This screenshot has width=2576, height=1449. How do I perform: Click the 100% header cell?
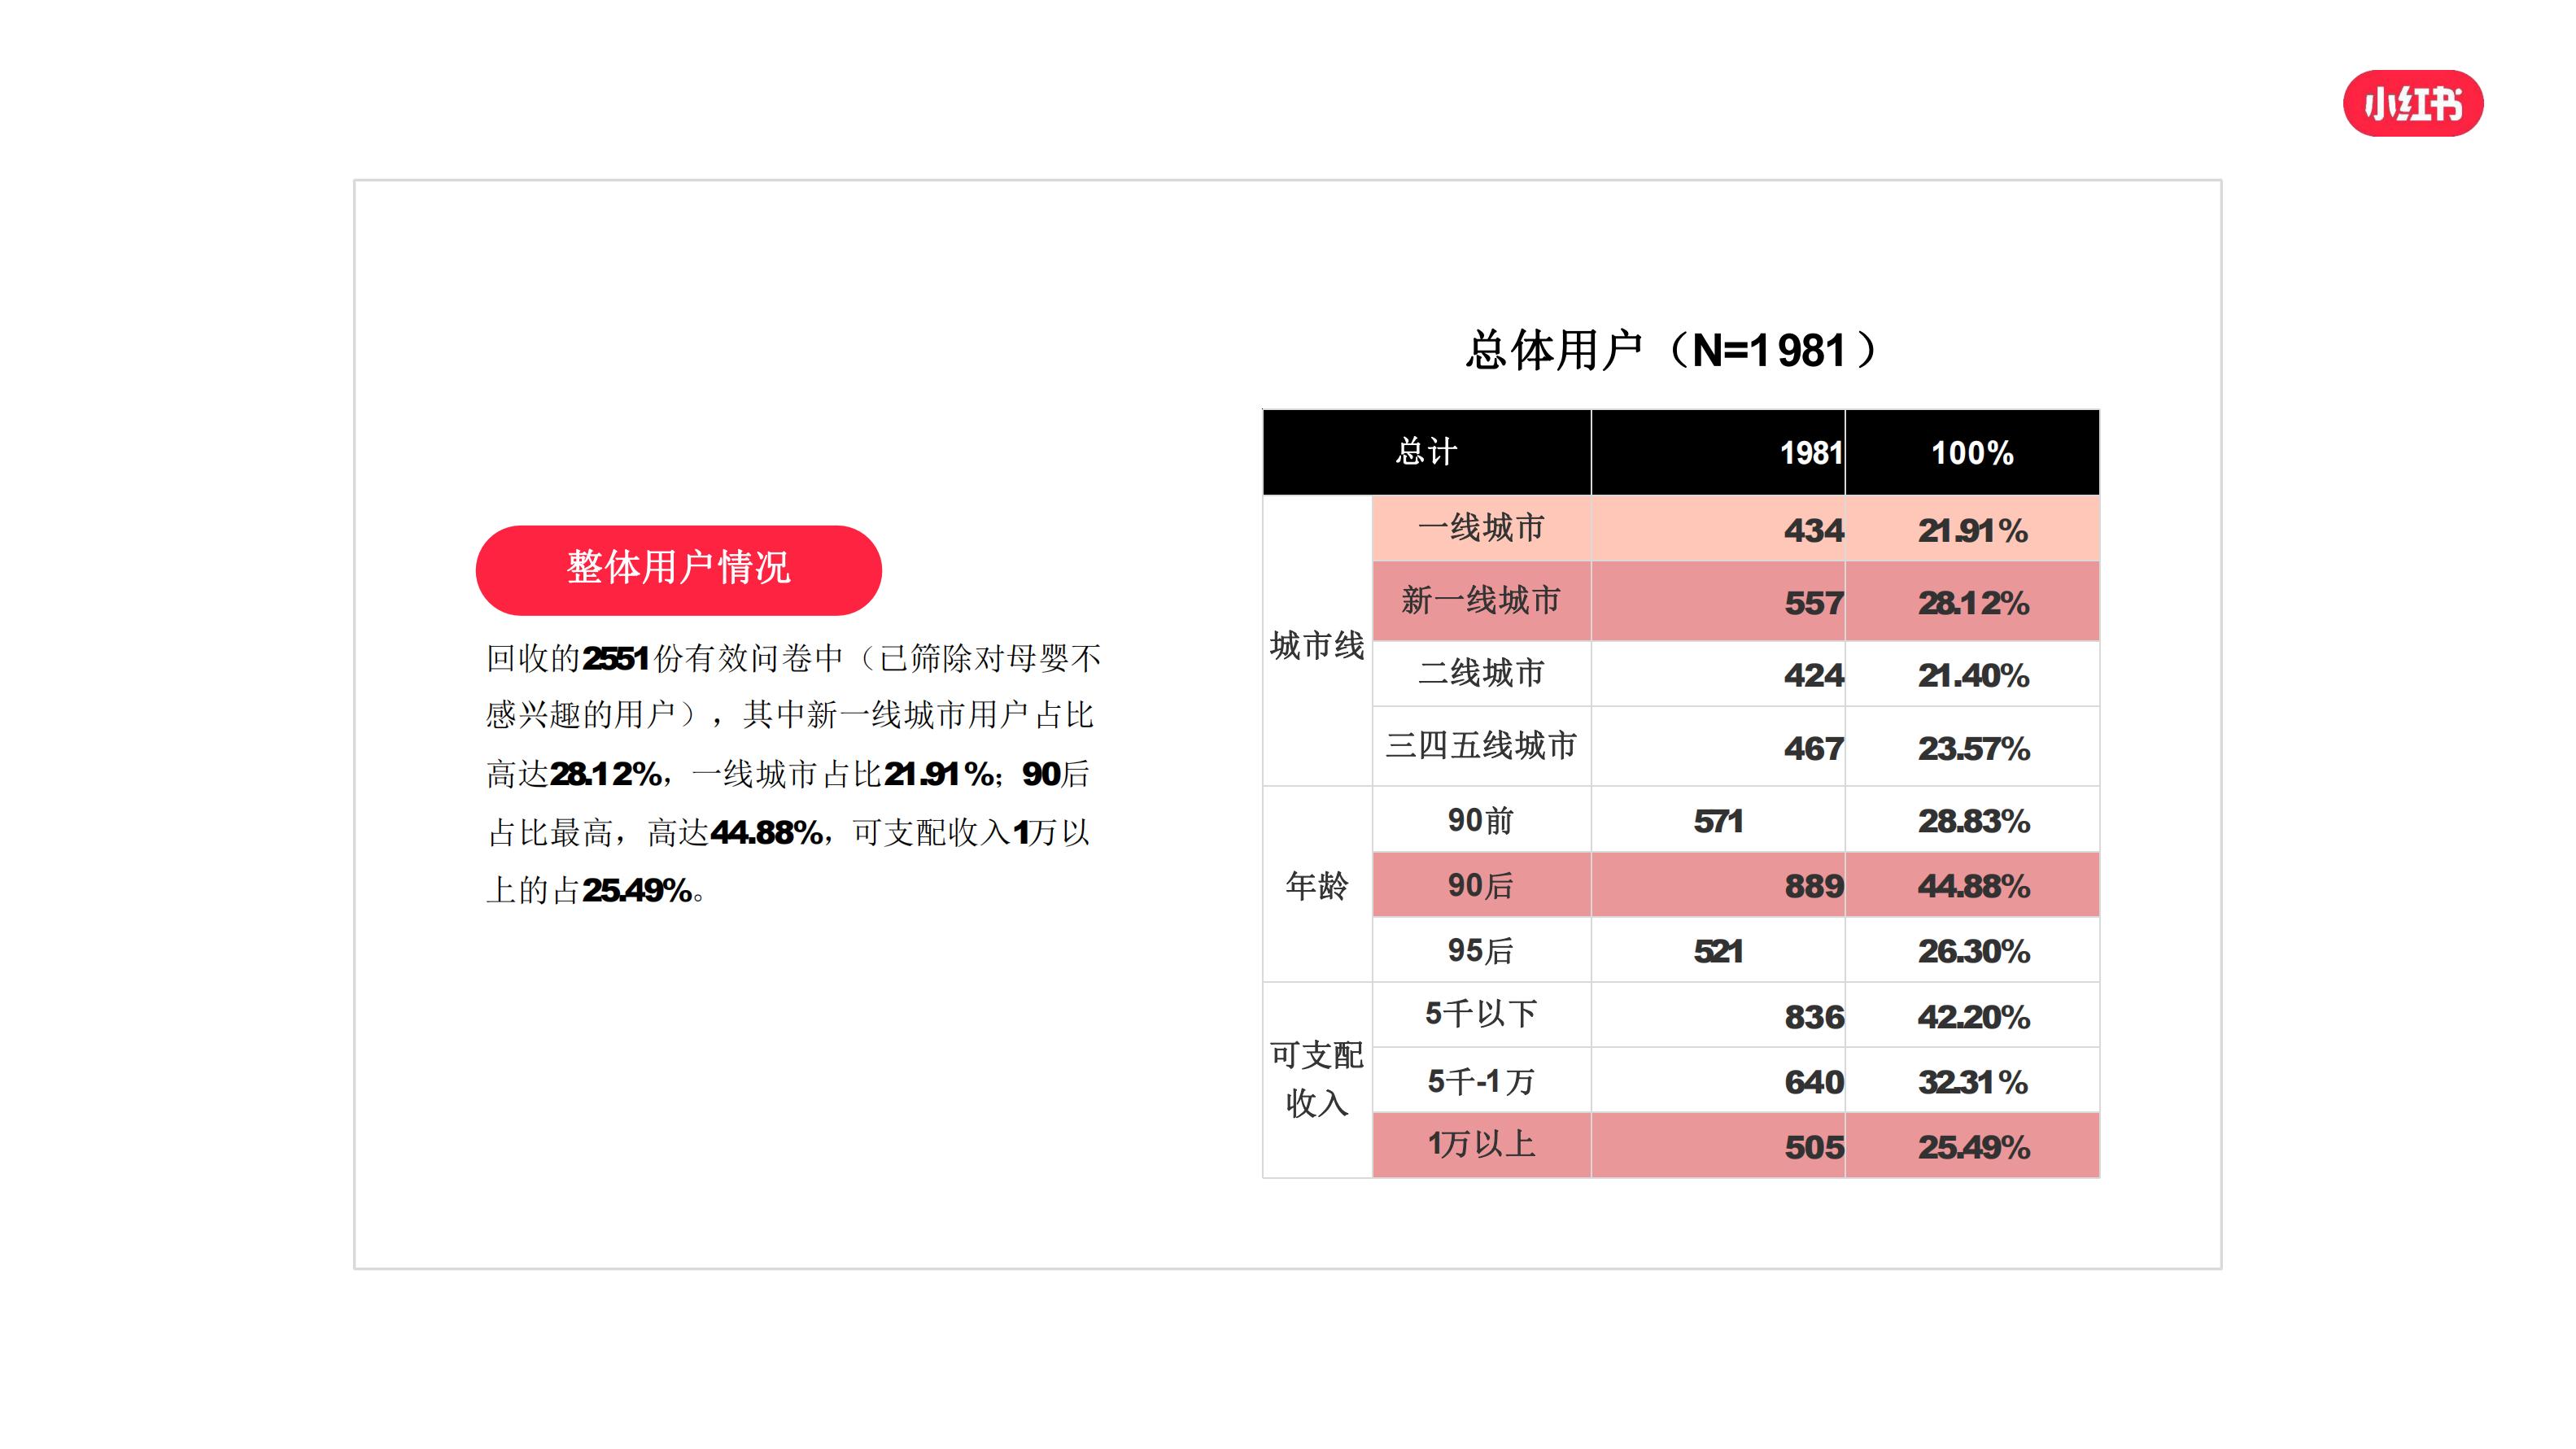[x=1971, y=451]
